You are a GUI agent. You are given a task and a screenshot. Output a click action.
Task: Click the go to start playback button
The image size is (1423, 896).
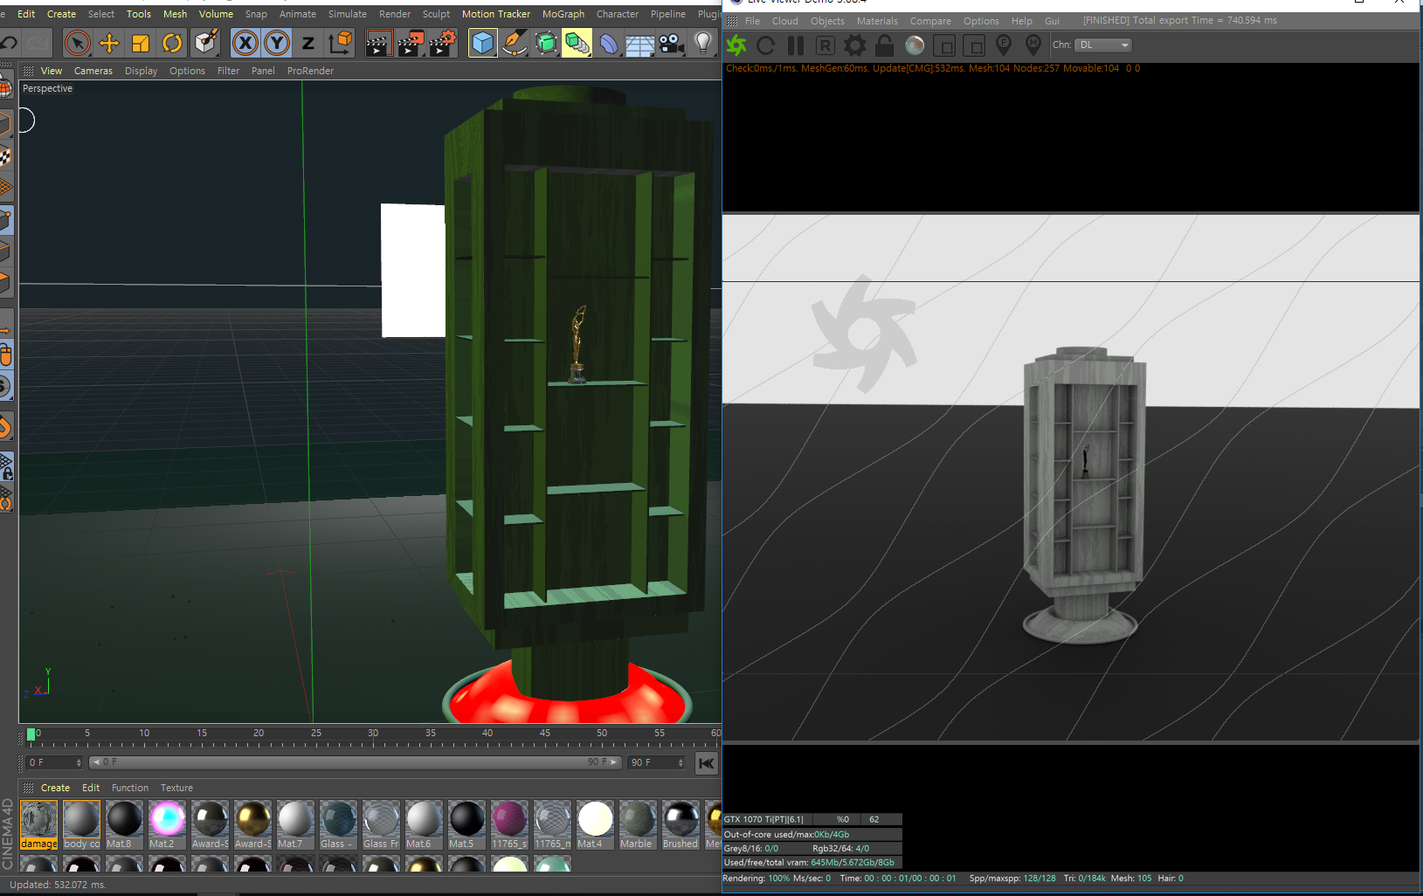click(707, 763)
